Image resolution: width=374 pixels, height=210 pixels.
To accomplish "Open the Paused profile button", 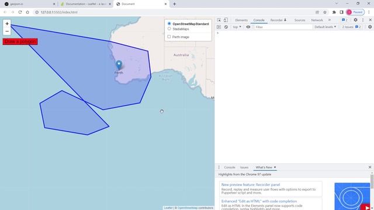I will point(355,12).
